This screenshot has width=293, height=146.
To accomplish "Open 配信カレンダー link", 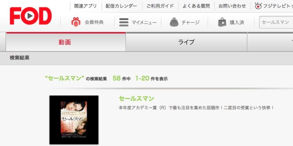I will pyautogui.click(x=121, y=6).
